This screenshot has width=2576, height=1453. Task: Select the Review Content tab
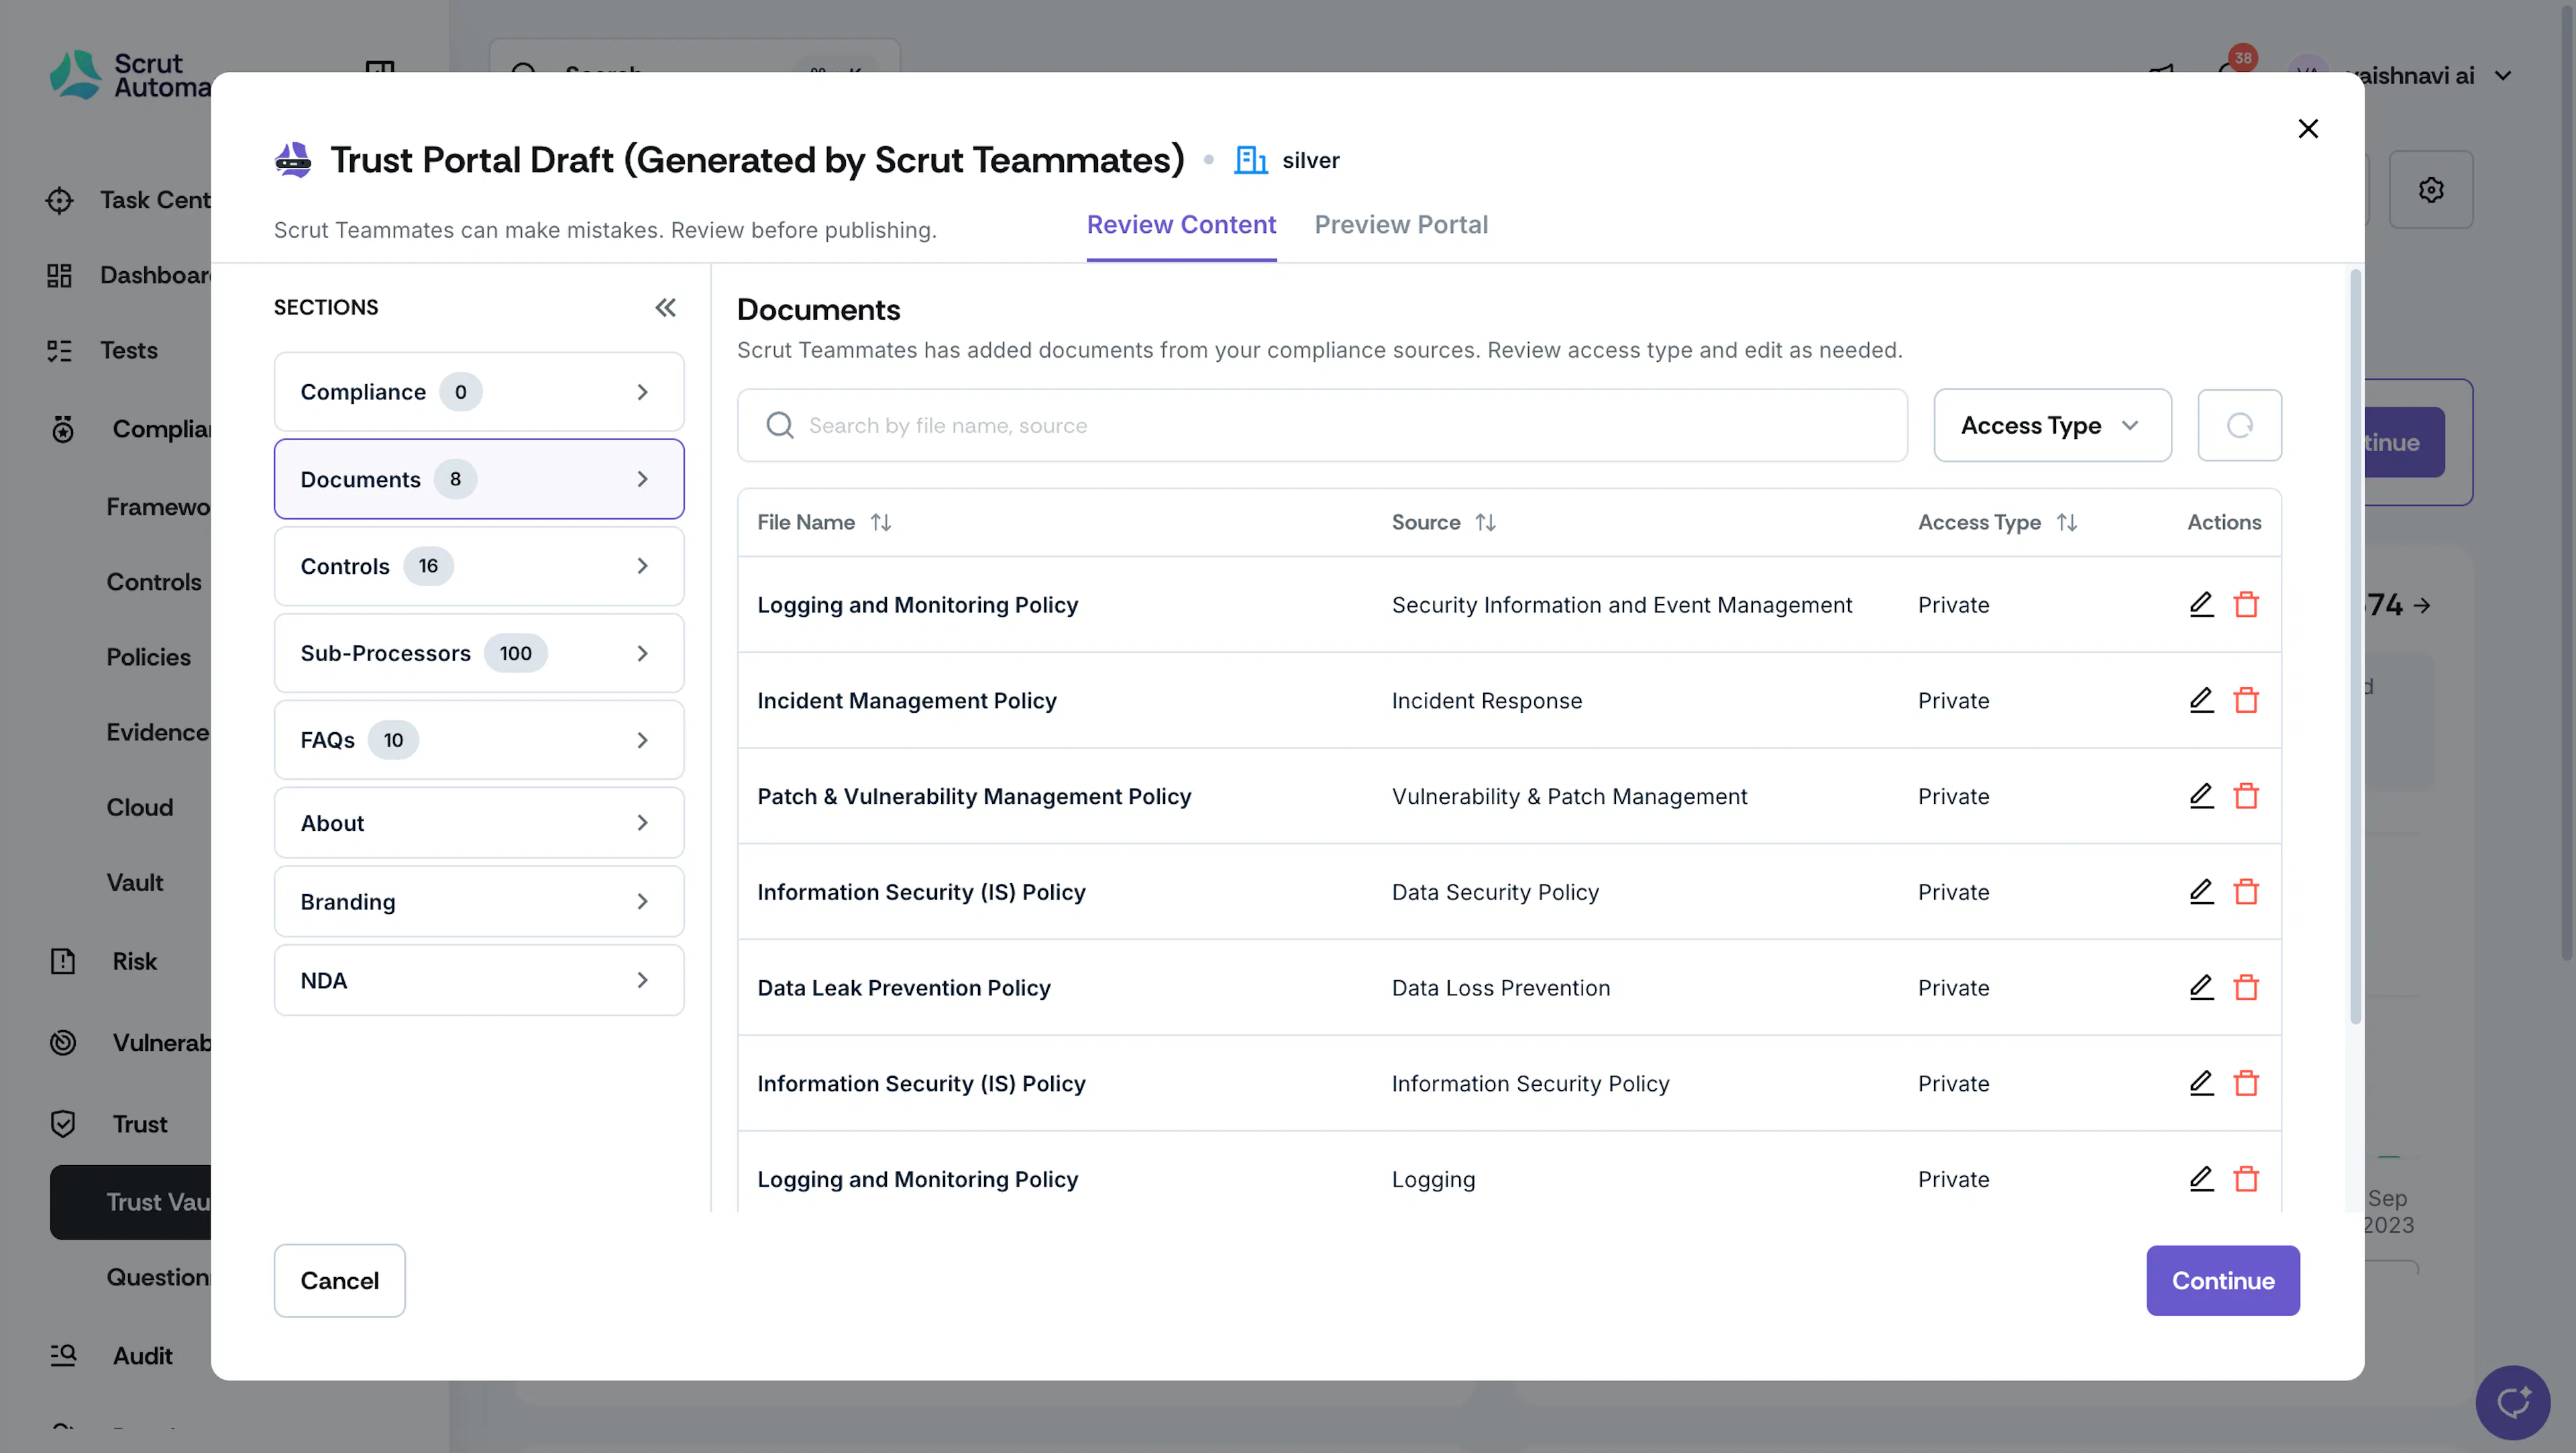[x=1181, y=225]
